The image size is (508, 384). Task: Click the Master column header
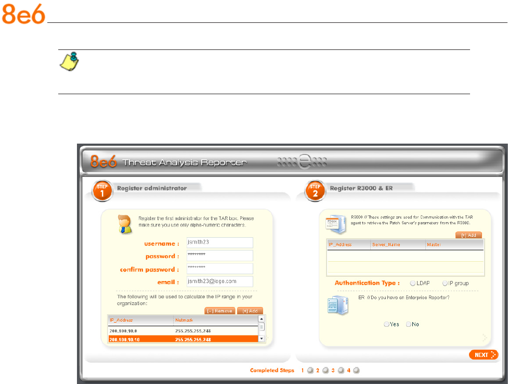pyautogui.click(x=454, y=245)
